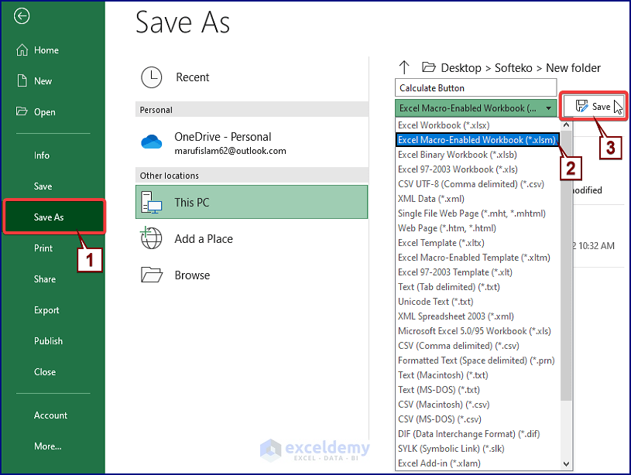Click Desktop in the folder path
This screenshot has width=631, height=475.
[x=461, y=67]
